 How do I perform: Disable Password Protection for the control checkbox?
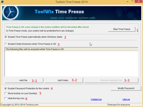click(x=6, y=89)
